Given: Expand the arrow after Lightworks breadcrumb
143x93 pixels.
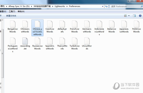Looking at the screenshot, I should [67, 6].
